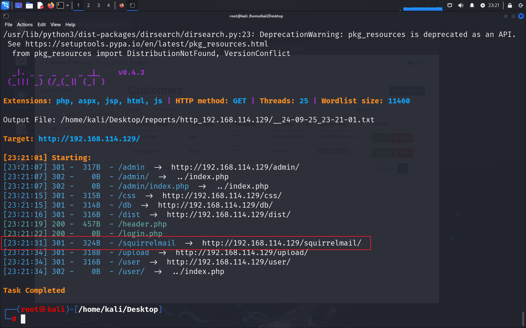526x328 pixels.
Task: Switch to workspace 1
Action: 78,5
